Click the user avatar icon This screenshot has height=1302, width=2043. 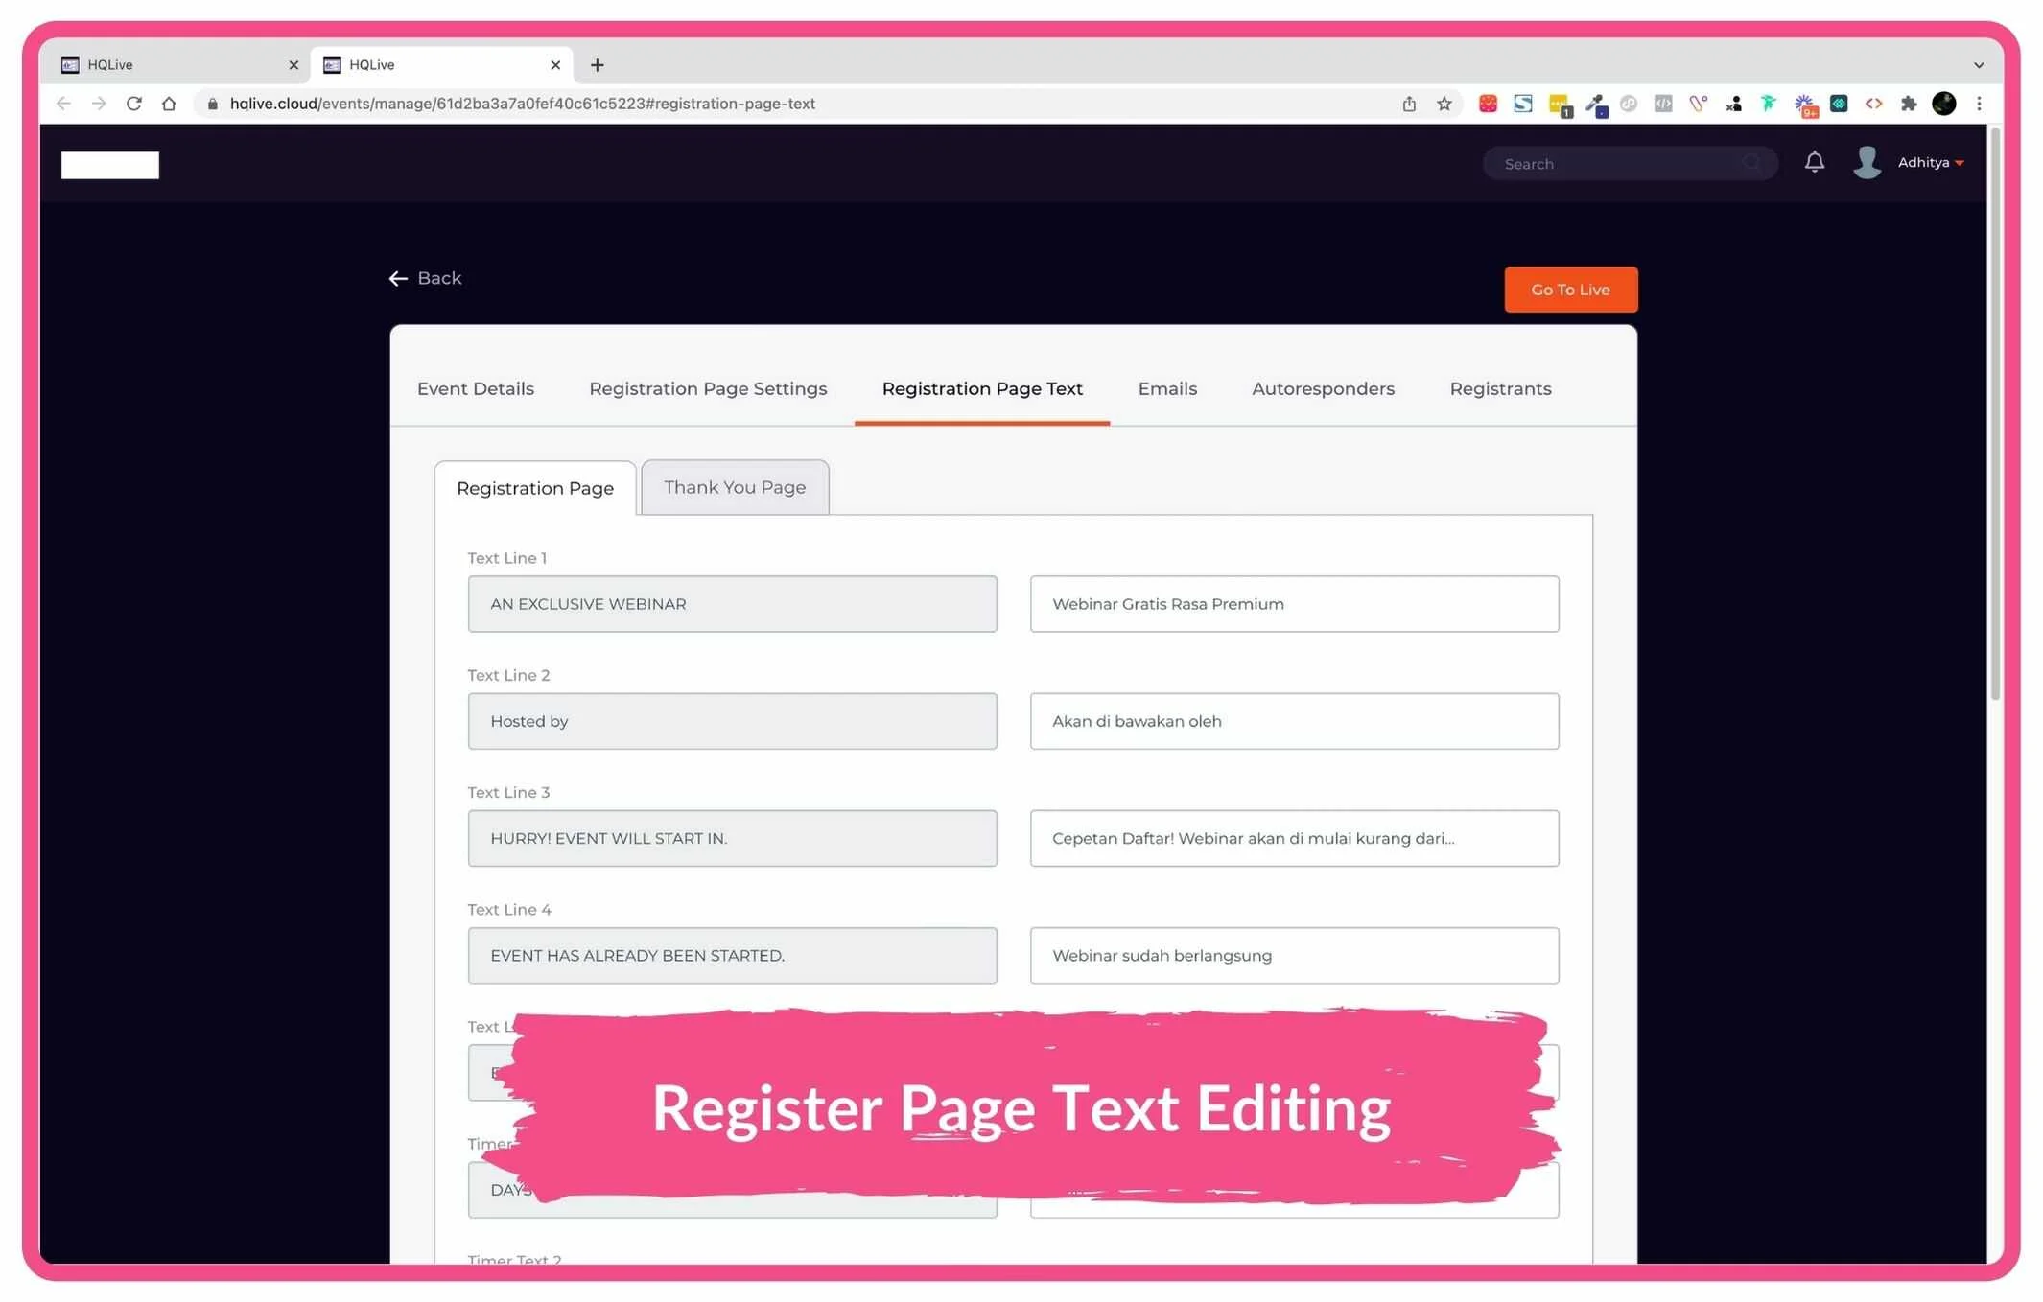[1867, 162]
